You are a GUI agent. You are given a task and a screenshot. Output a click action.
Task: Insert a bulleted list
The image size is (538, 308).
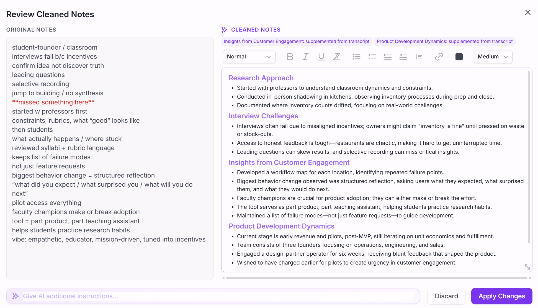[x=357, y=57]
